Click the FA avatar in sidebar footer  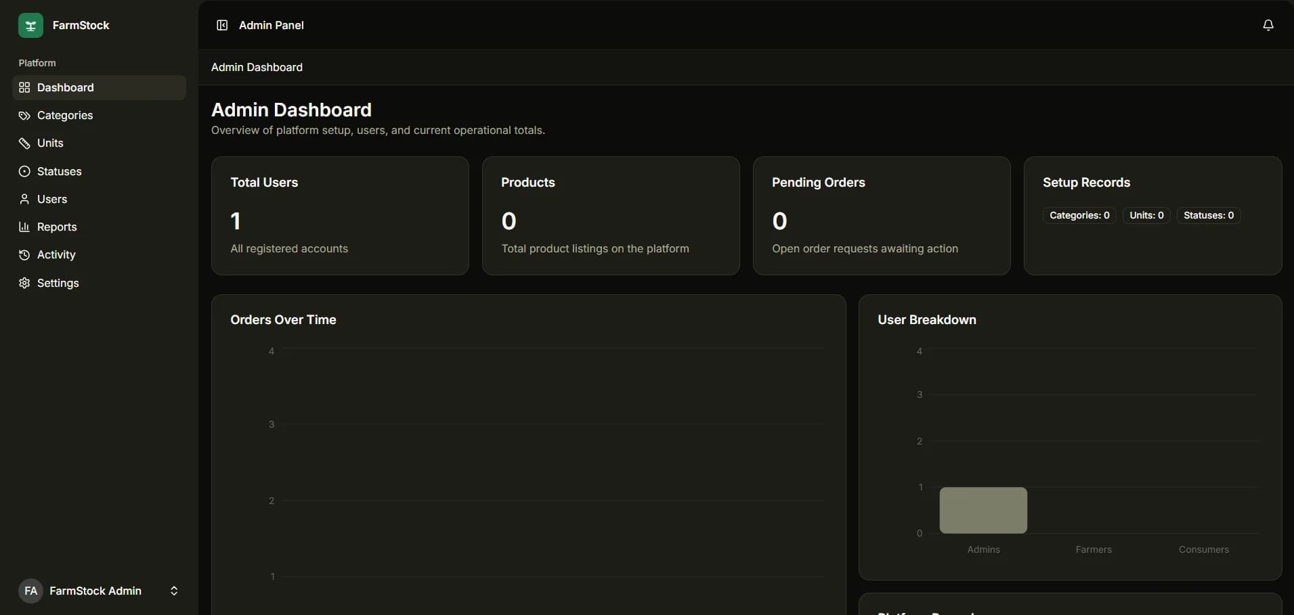point(30,591)
